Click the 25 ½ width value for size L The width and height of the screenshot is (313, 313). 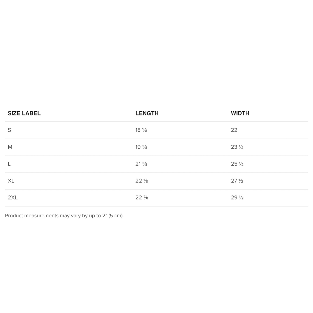coord(237,164)
